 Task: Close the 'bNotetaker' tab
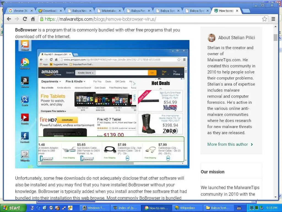[x=120, y=11]
